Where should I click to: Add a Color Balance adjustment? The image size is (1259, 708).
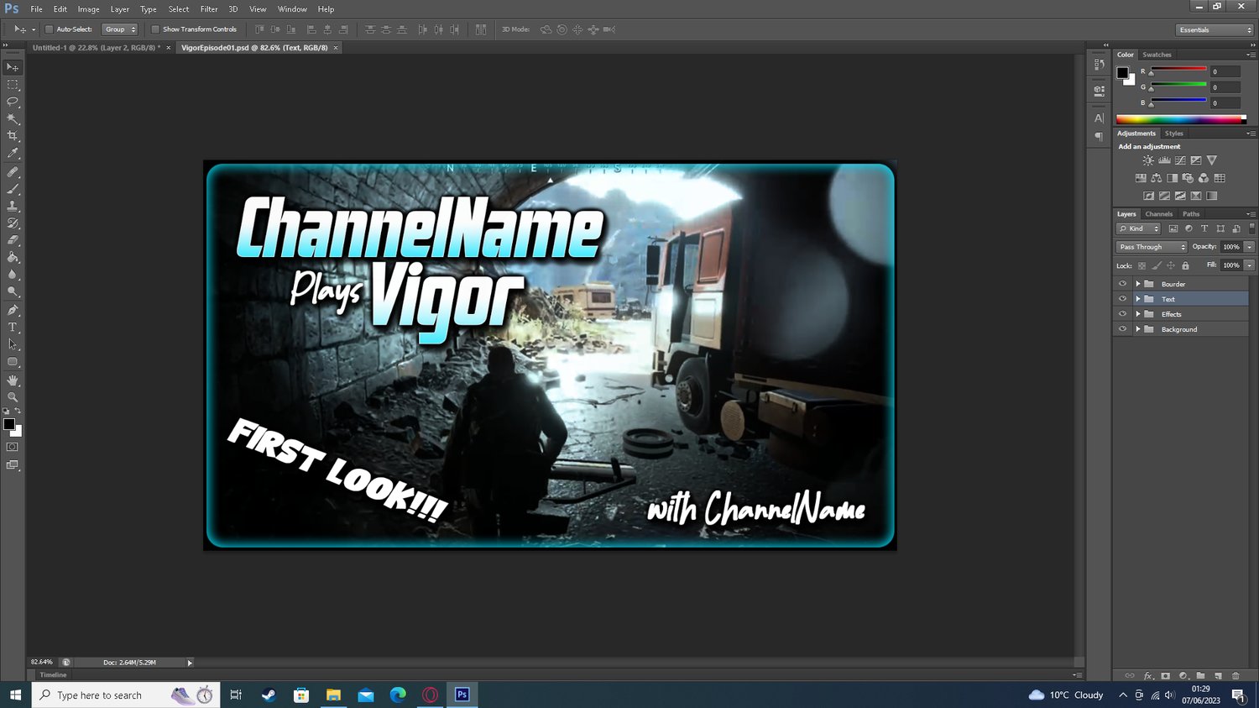[1157, 178]
